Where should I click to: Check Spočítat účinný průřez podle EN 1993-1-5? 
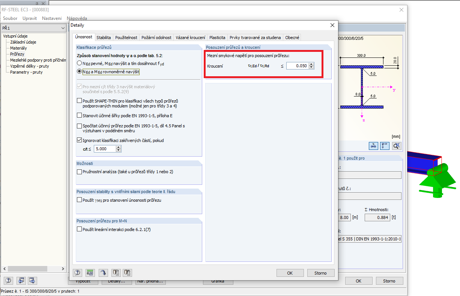click(79, 126)
